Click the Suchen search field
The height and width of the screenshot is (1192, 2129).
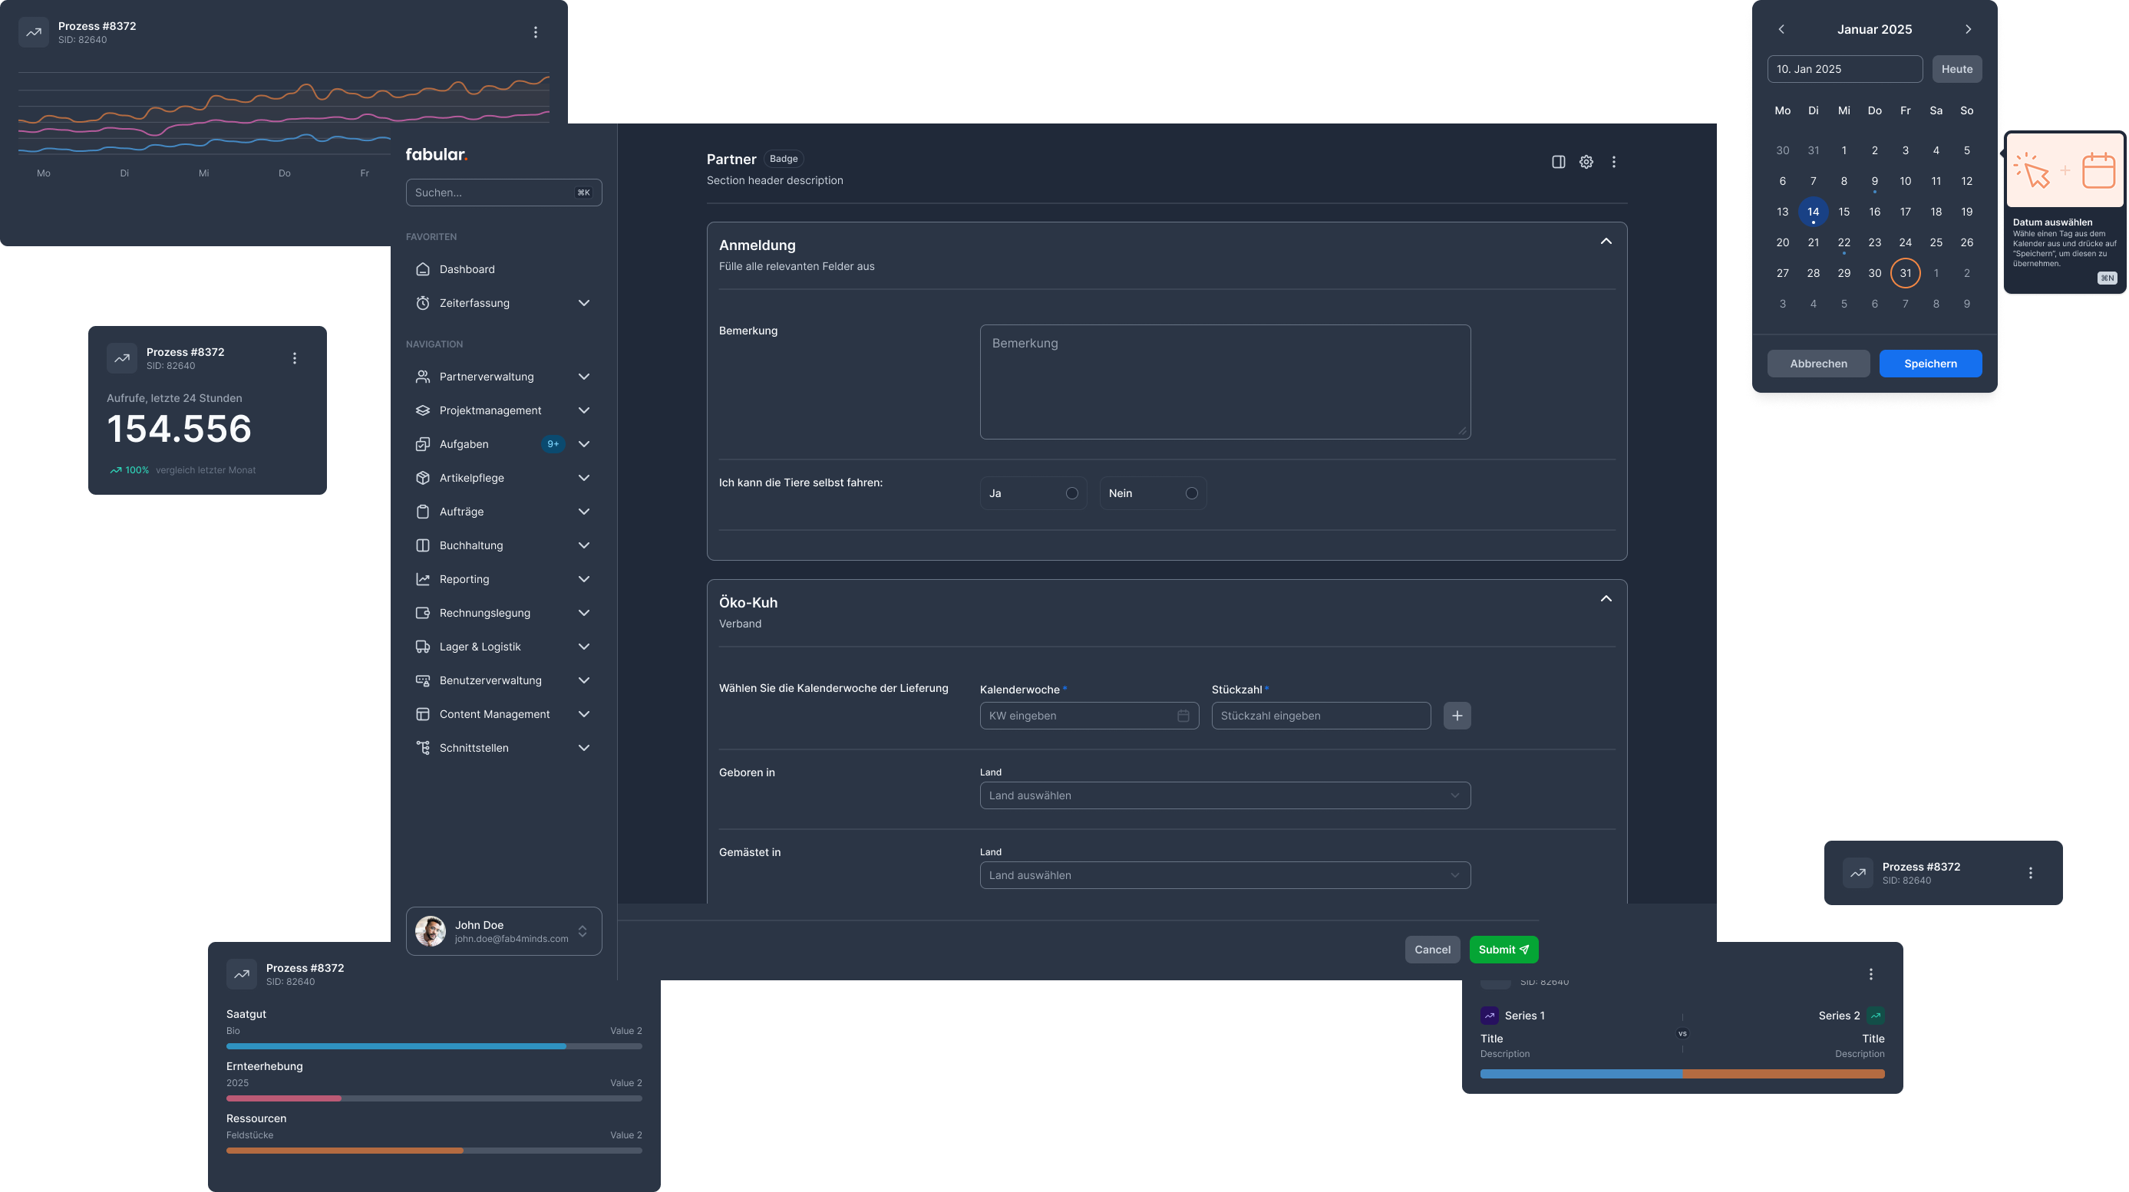point(504,193)
